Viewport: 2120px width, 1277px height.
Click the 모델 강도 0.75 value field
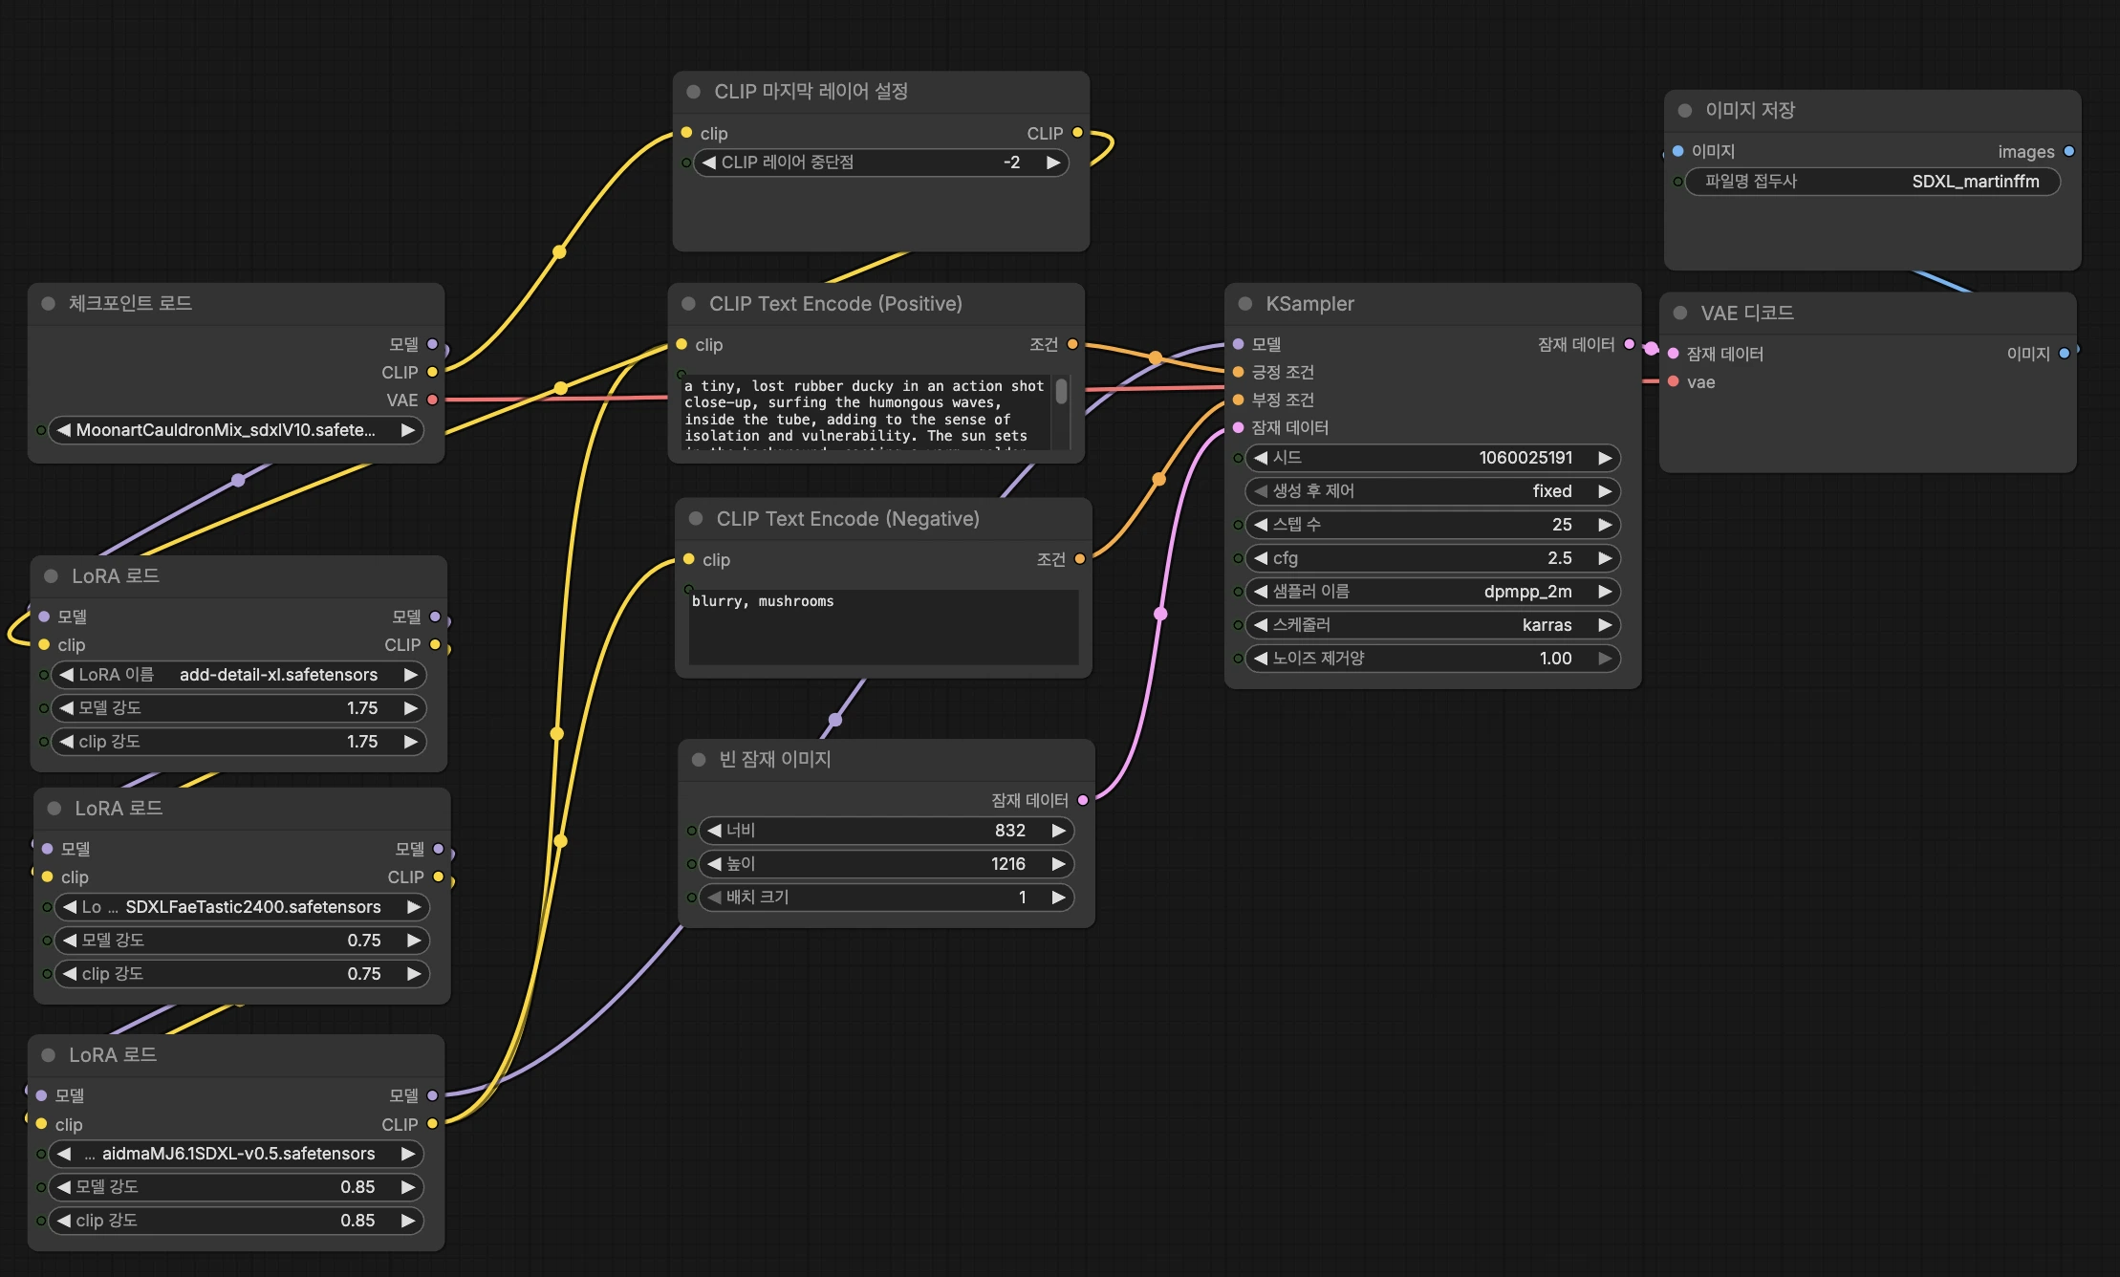point(242,941)
